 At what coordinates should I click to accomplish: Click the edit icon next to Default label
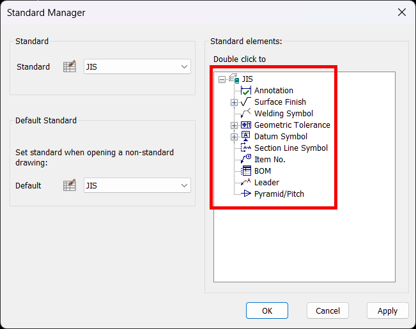[70, 185]
